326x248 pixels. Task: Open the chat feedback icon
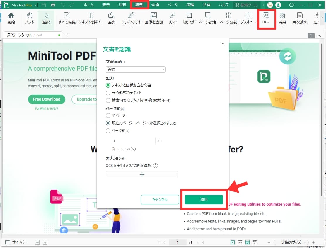pyautogui.click(x=292, y=5)
